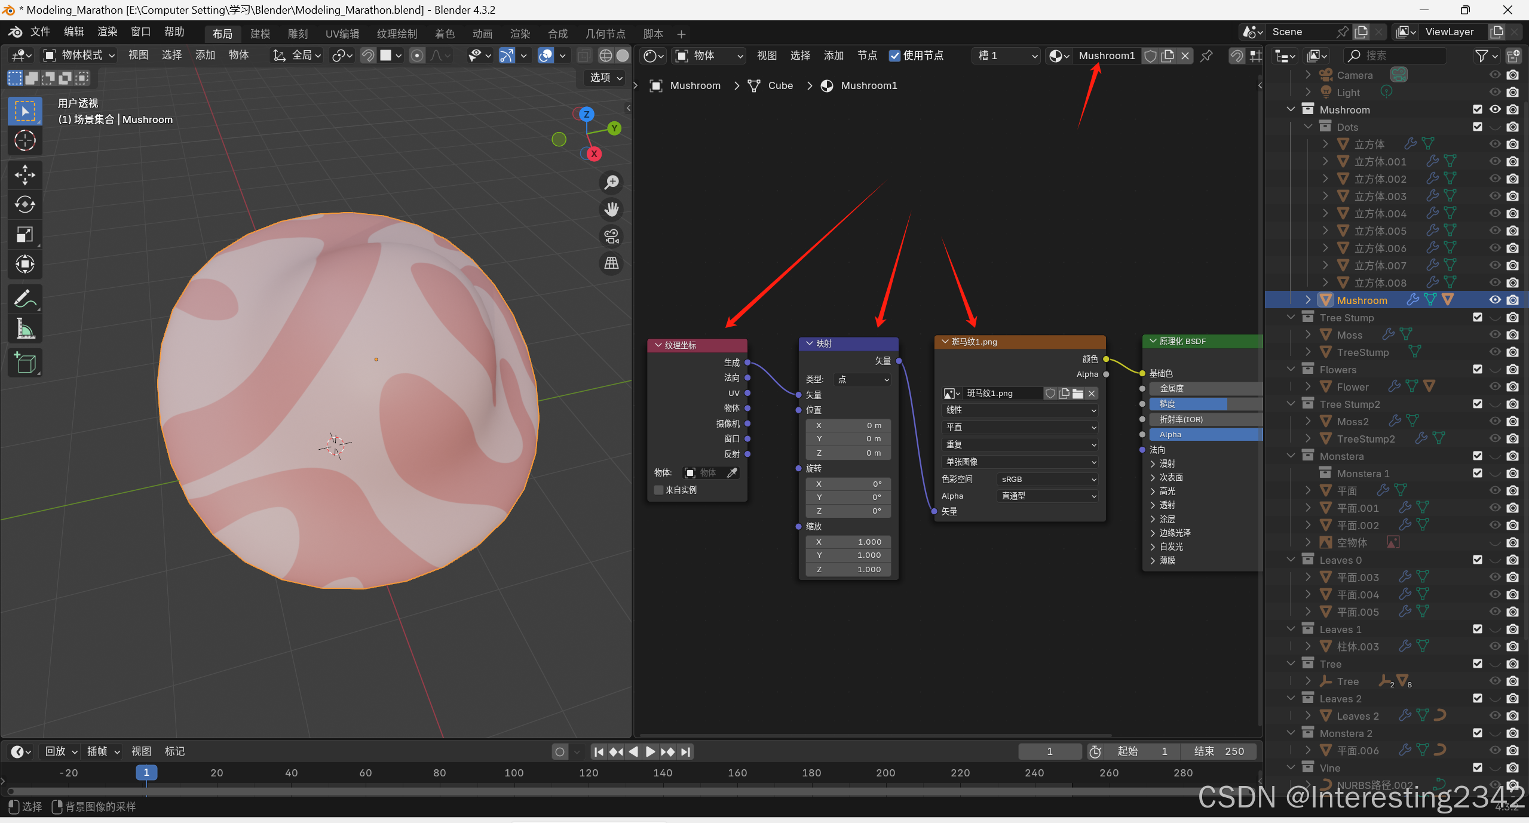The height and width of the screenshot is (823, 1529).
Task: Click the Cube breadcrumb in the node editor
Action: click(780, 86)
